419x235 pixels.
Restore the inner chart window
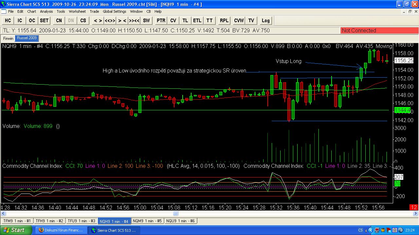pyautogui.click(x=410, y=11)
